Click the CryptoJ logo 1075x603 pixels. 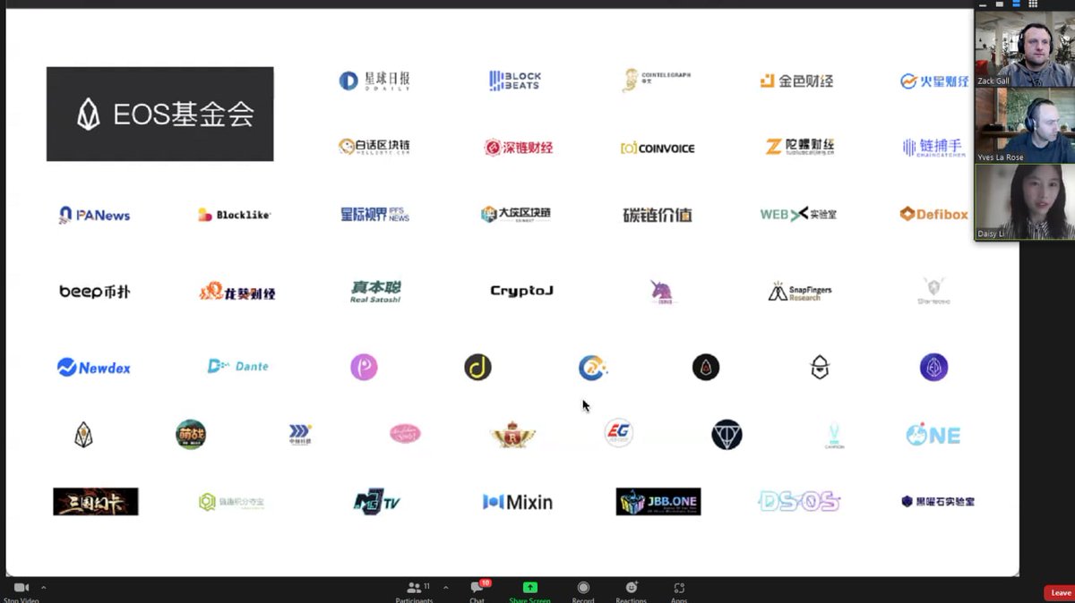coord(521,291)
